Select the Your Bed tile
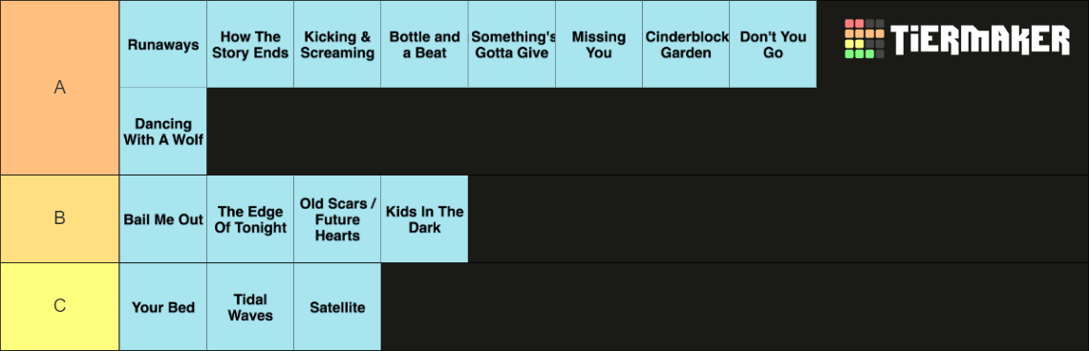Image resolution: width=1089 pixels, height=351 pixels. click(163, 306)
